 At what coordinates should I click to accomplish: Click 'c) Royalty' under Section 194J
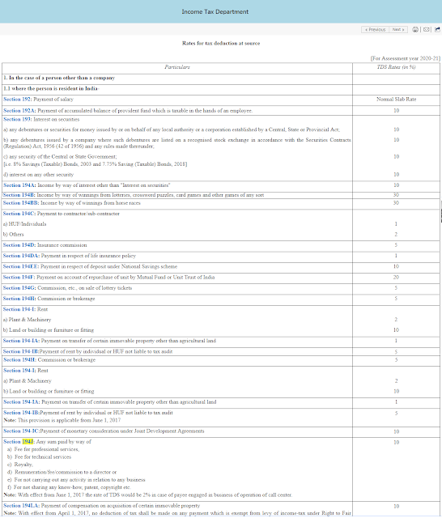(x=20, y=465)
